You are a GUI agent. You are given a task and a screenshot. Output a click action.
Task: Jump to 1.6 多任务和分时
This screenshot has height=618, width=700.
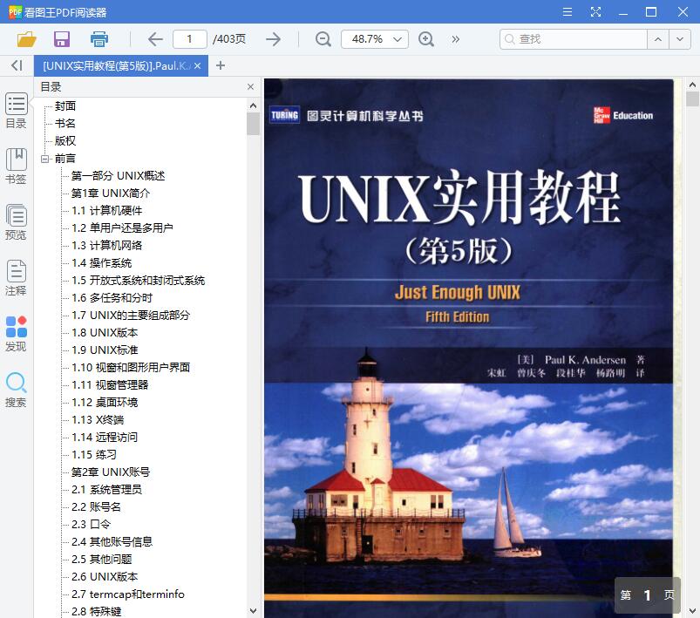112,297
